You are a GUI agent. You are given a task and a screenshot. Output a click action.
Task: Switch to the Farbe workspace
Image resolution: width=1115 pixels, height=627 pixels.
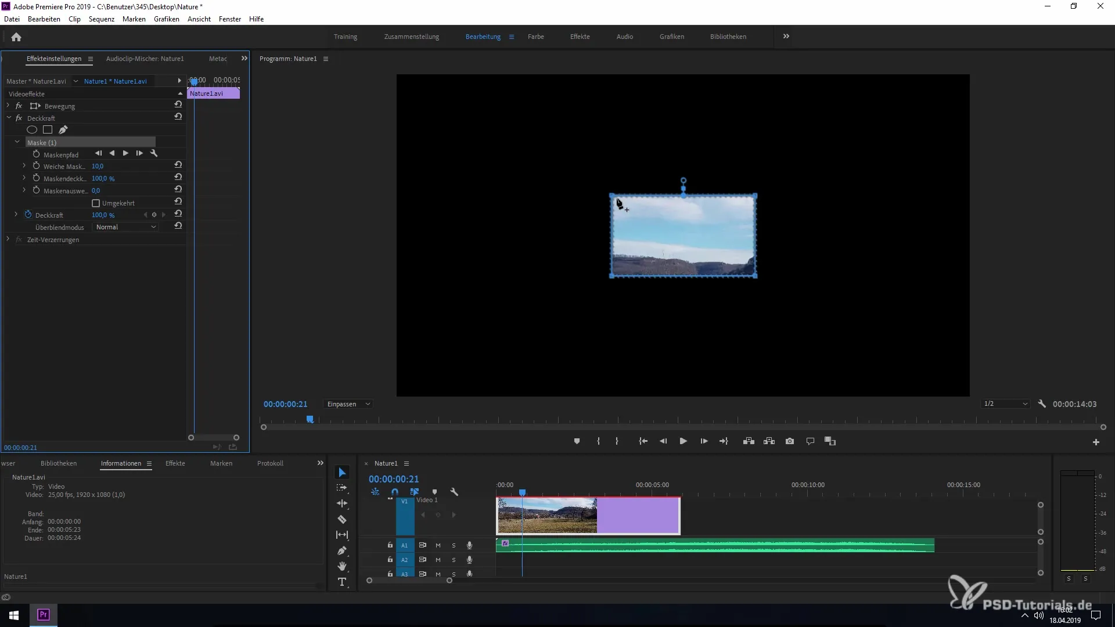[535, 37]
